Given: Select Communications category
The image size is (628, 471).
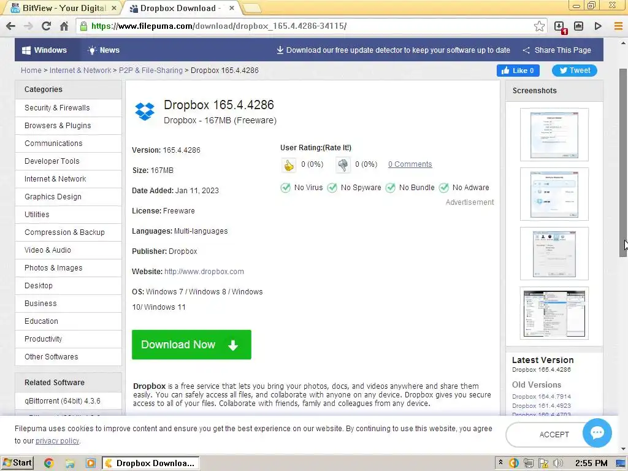Looking at the screenshot, I should (69, 144).
